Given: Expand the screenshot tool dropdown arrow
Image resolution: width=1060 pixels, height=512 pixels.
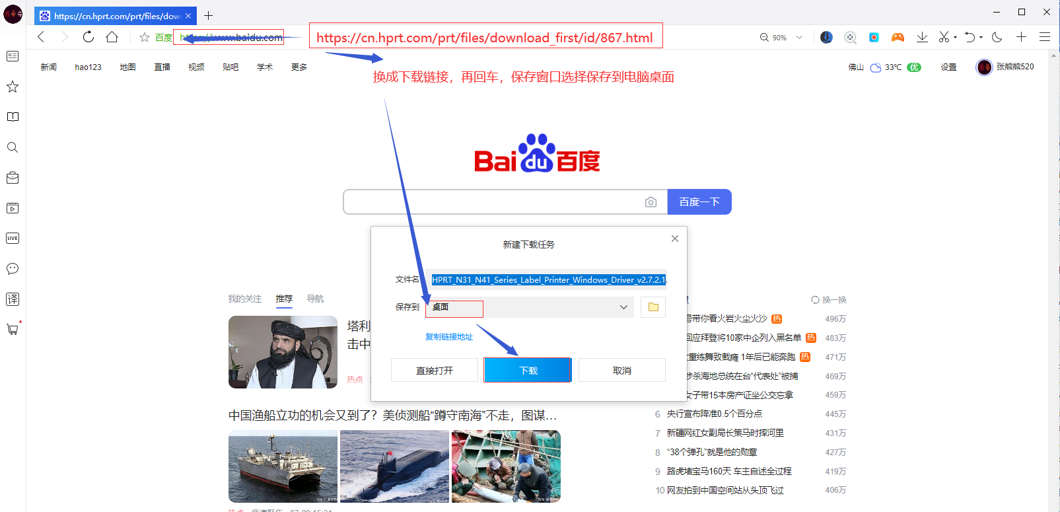Looking at the screenshot, I should 955,38.
